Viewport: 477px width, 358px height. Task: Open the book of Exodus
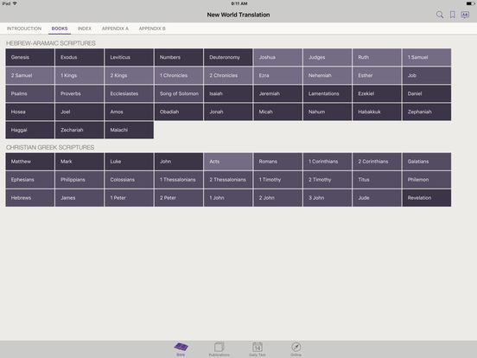click(79, 57)
